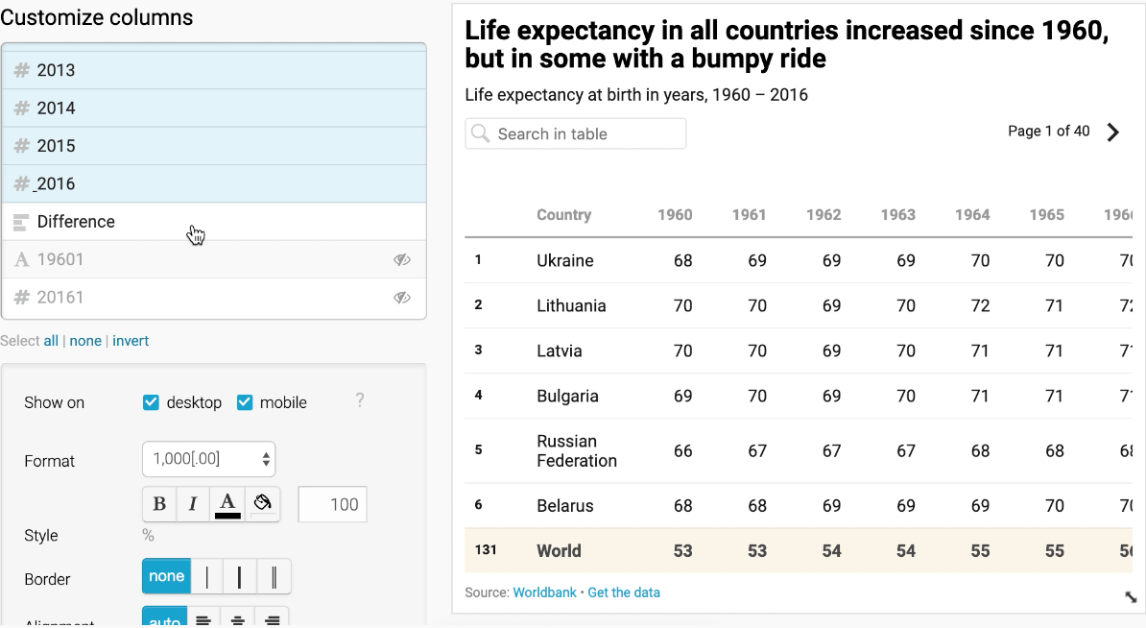Select the thick line border option
This screenshot has width=1146, height=628.
coord(240,577)
